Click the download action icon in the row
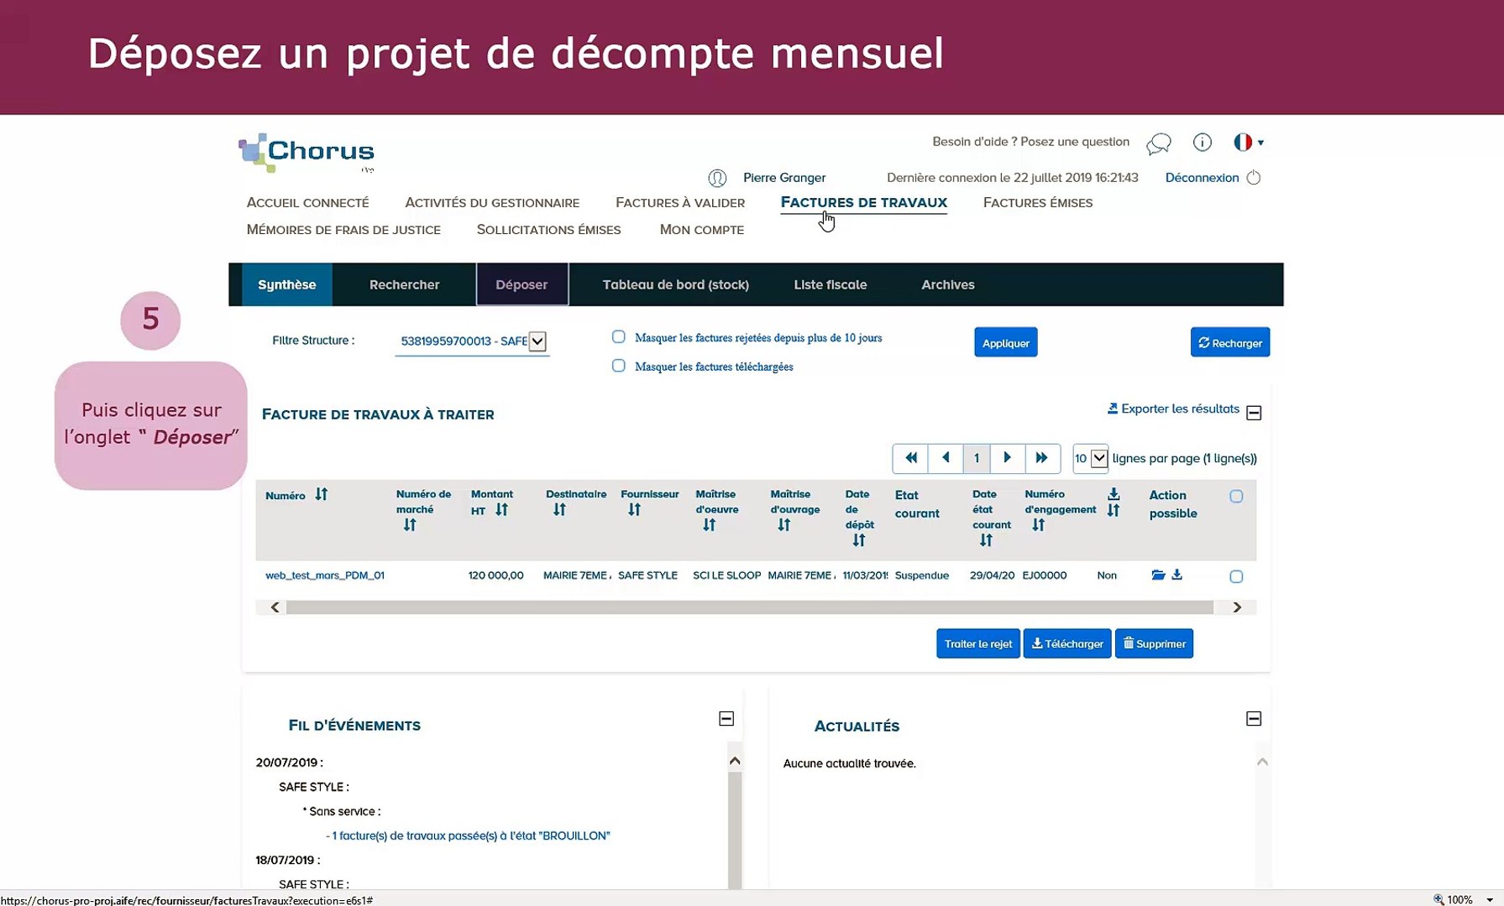The image size is (1504, 906). 1177,575
